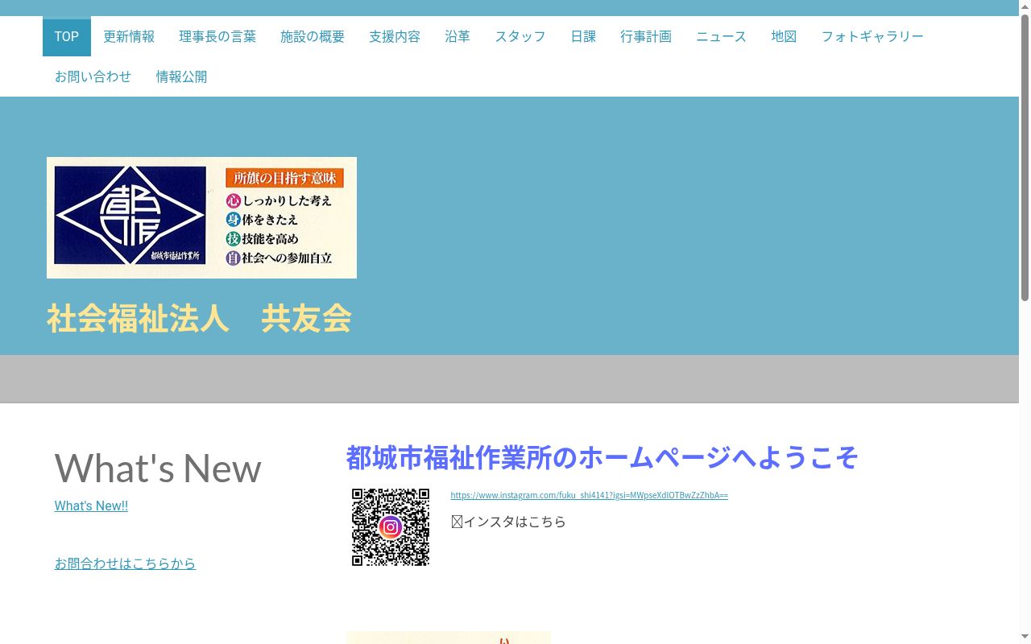Viewport: 1031px width, 644px height.
Task: Open the Instagram URL link
Action: pos(589,495)
